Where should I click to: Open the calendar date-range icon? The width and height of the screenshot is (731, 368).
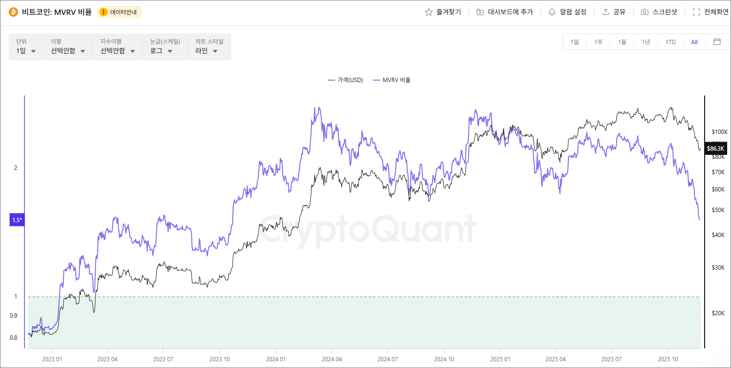[717, 42]
